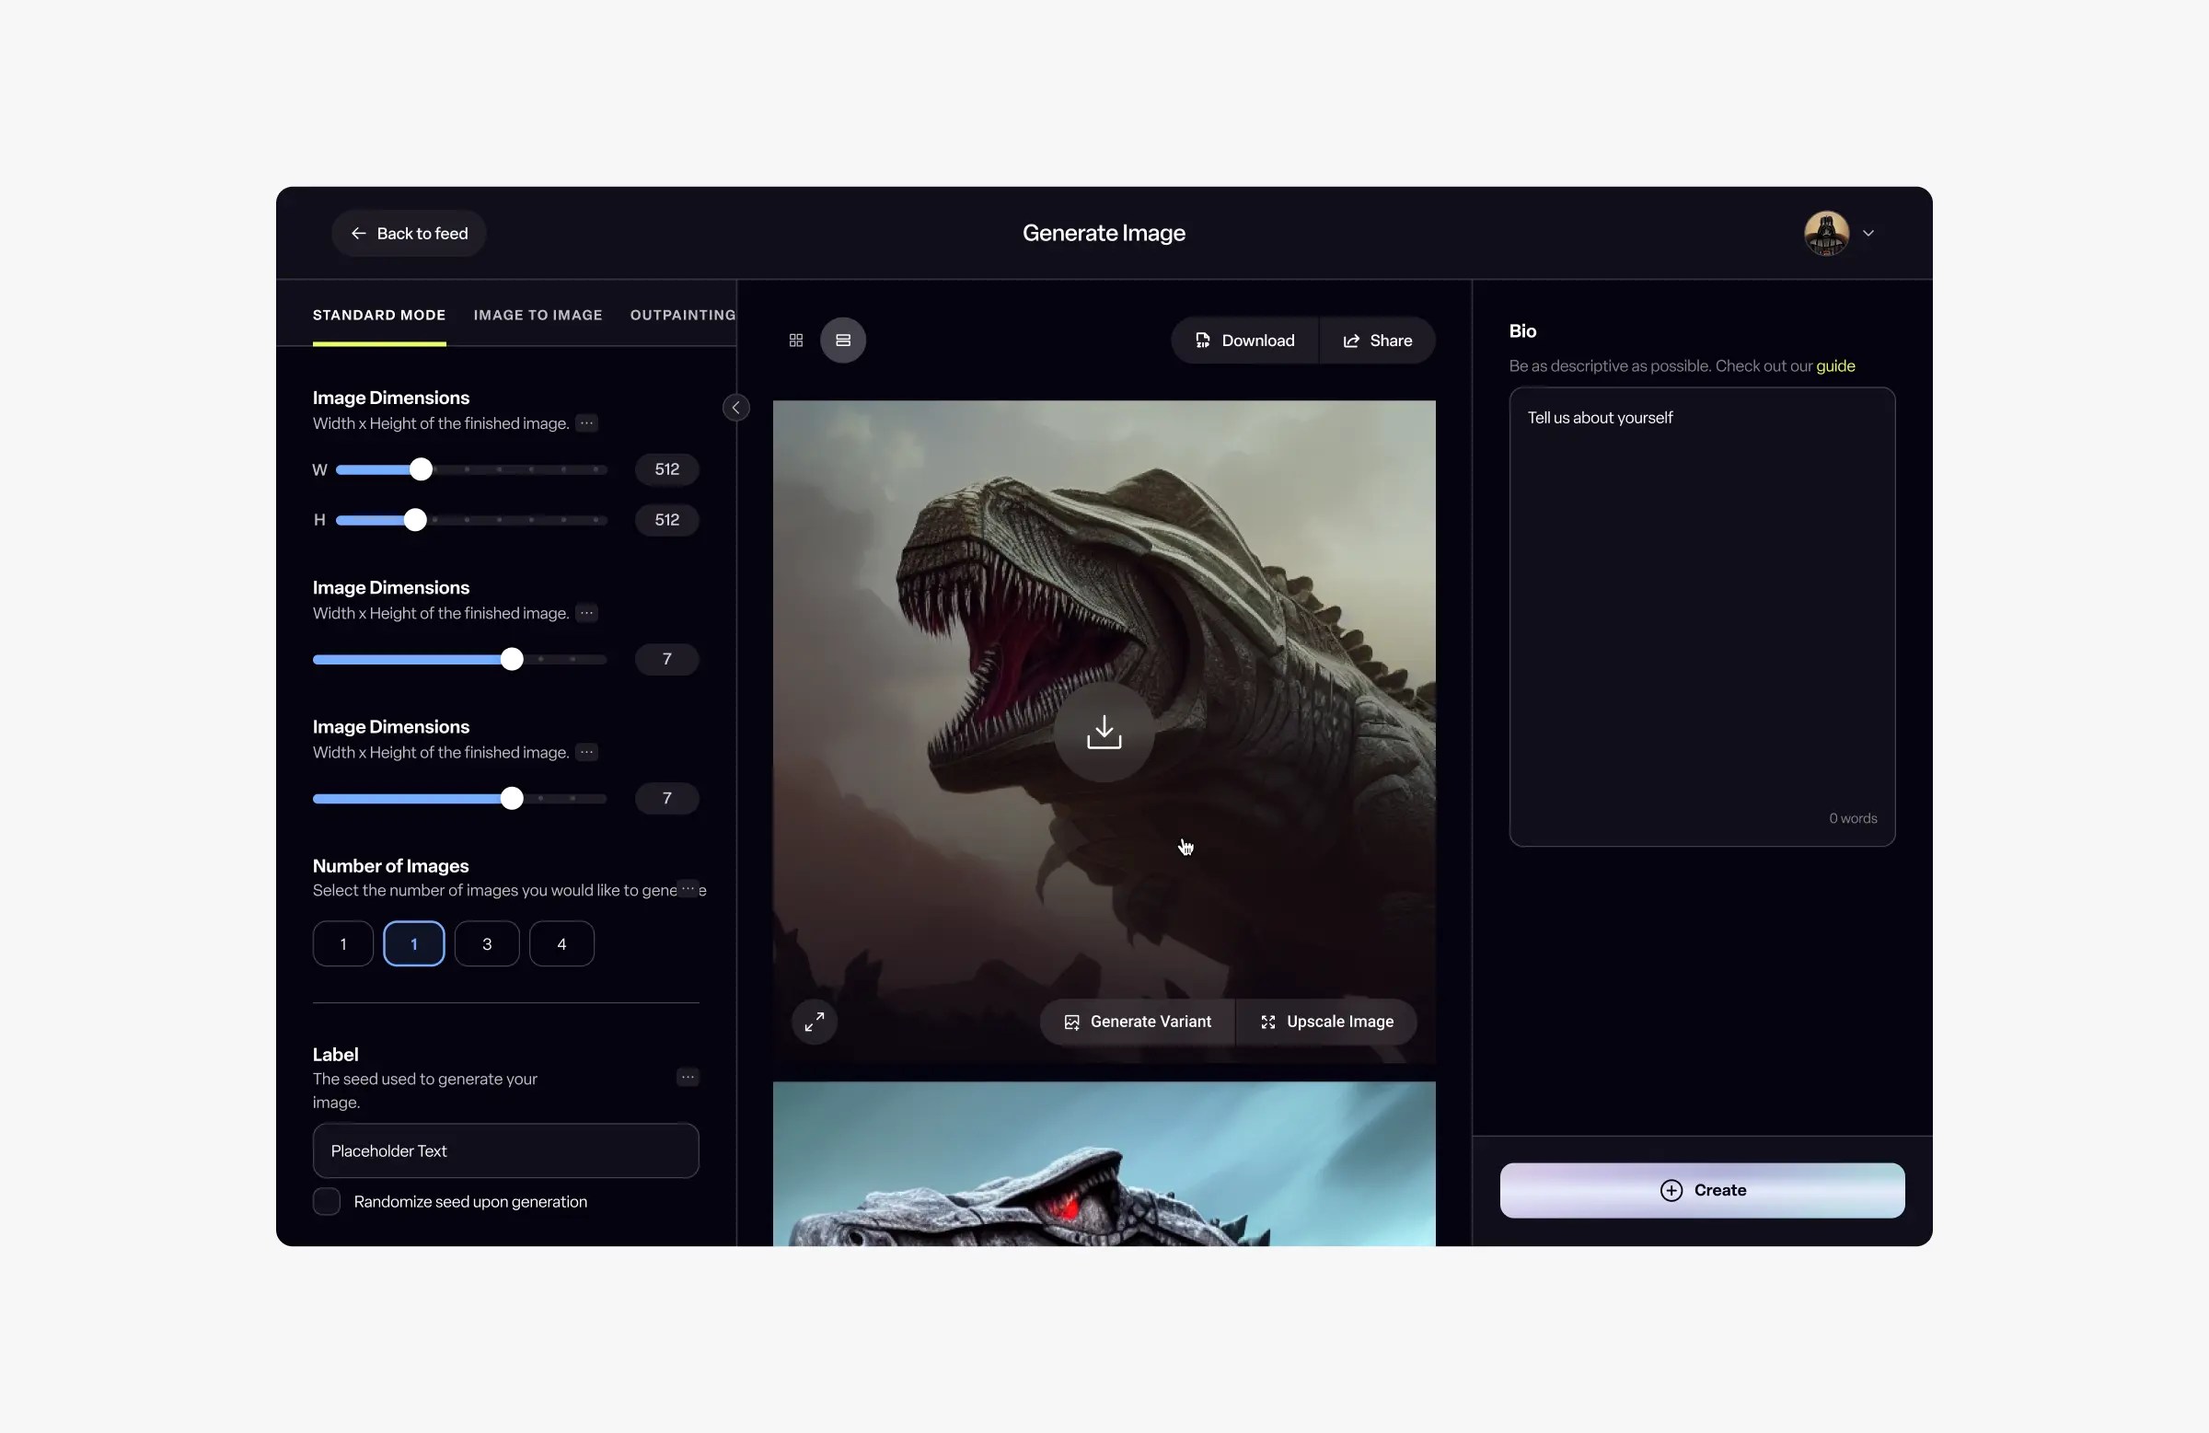Click the large download icon on the image
The width and height of the screenshot is (2209, 1433).
(1104, 733)
